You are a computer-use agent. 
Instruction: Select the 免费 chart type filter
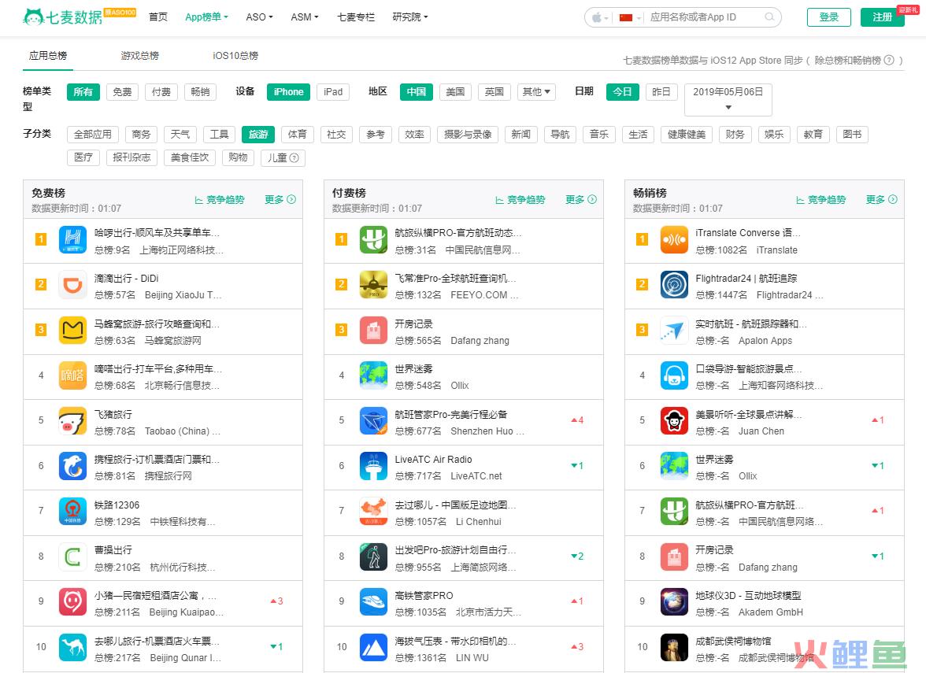(122, 92)
